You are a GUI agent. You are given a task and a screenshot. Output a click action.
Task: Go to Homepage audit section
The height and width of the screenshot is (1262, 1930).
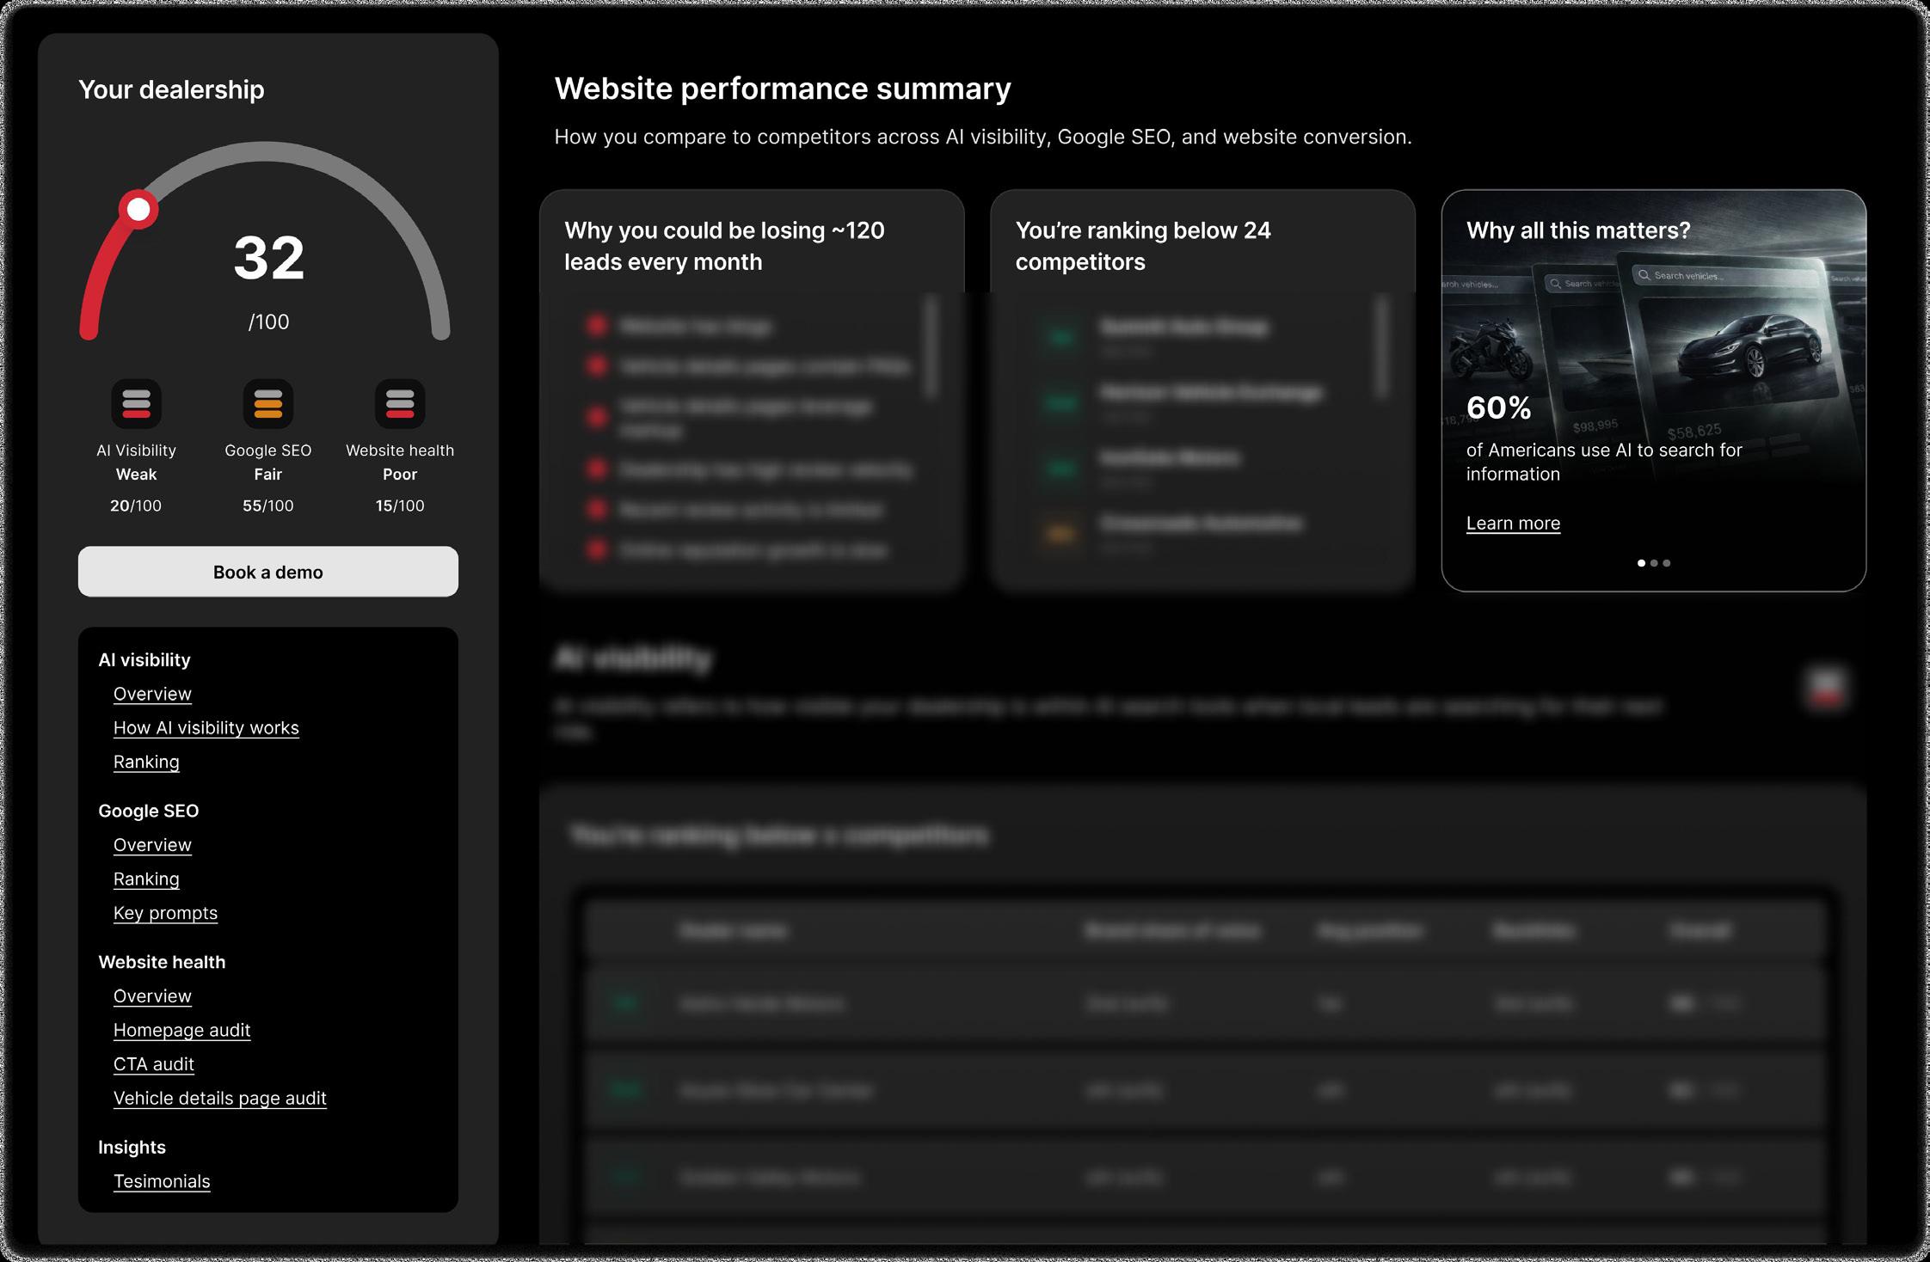(181, 1030)
